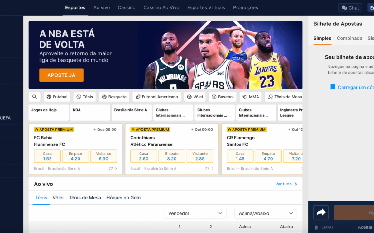Select the MMA sport icon
Image resolution: width=374 pixels, height=233 pixels.
[250, 97]
